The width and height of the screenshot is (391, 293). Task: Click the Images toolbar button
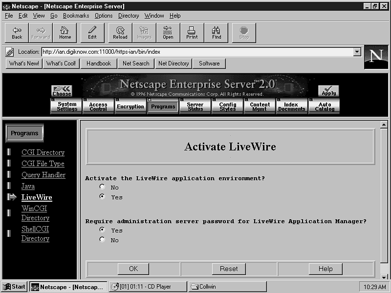tap(144, 33)
